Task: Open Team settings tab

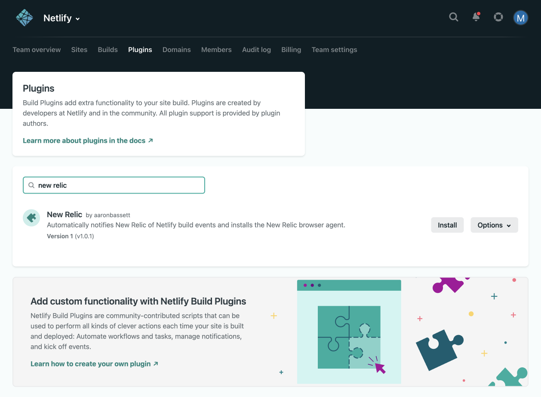Action: tap(334, 49)
